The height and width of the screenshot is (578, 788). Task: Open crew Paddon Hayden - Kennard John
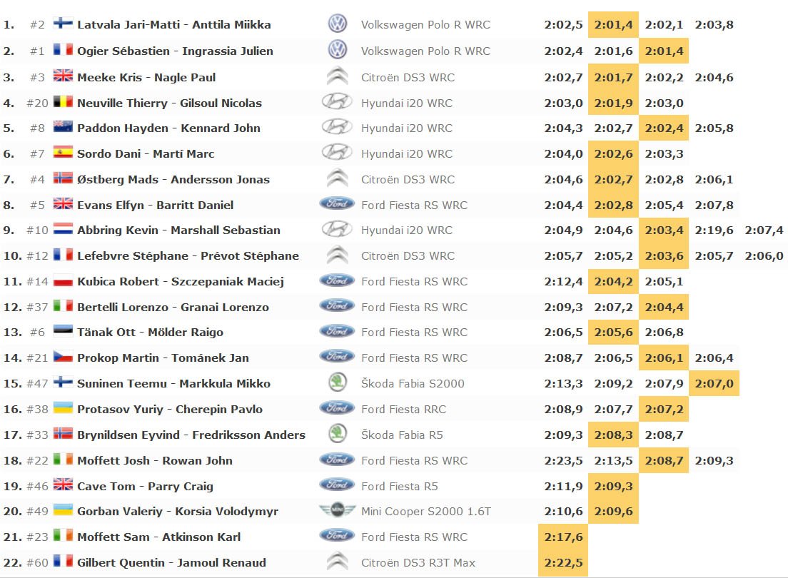[x=168, y=128]
